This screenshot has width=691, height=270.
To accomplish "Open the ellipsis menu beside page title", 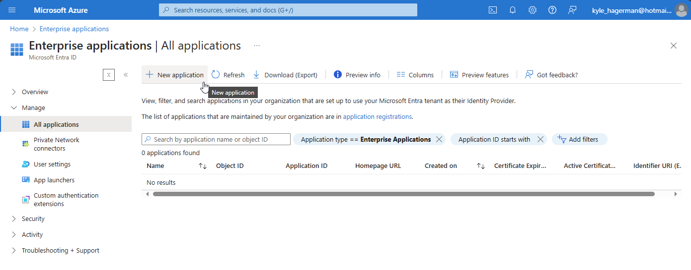I will [257, 46].
